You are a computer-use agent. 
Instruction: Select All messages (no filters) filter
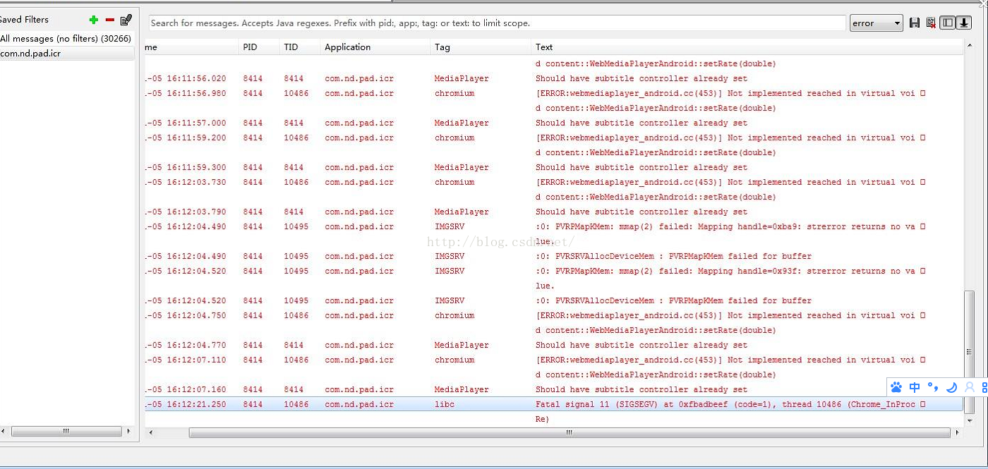66,39
